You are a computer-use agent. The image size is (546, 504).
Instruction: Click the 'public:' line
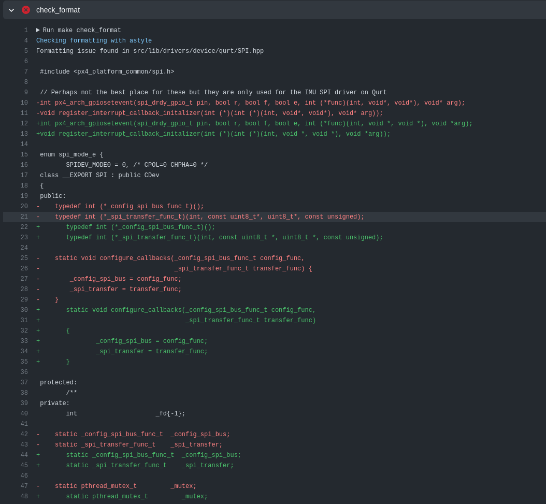[53, 196]
